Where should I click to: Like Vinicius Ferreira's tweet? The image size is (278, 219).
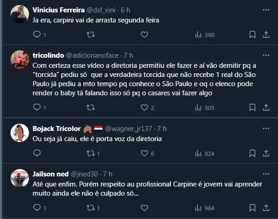(x=144, y=35)
